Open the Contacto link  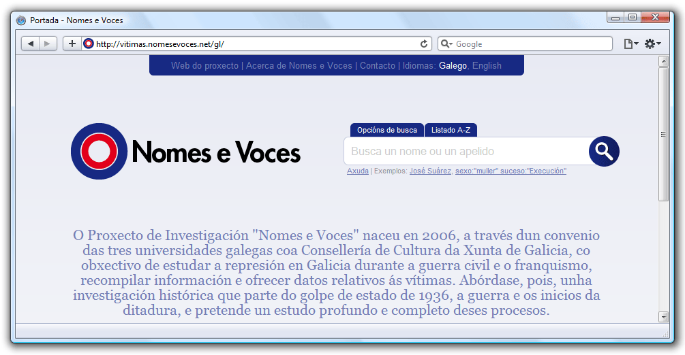pyautogui.click(x=378, y=65)
